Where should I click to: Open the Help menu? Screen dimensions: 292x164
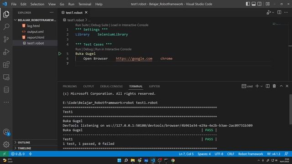(x=99, y=4)
